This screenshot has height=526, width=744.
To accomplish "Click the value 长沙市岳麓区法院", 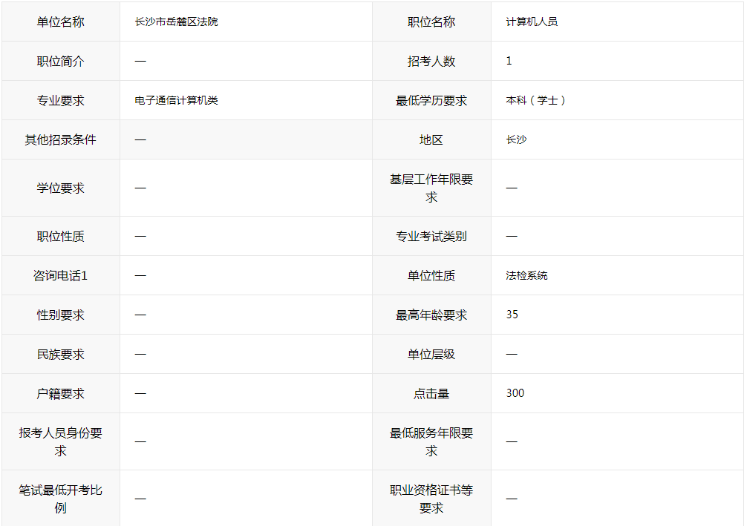I will [176, 22].
